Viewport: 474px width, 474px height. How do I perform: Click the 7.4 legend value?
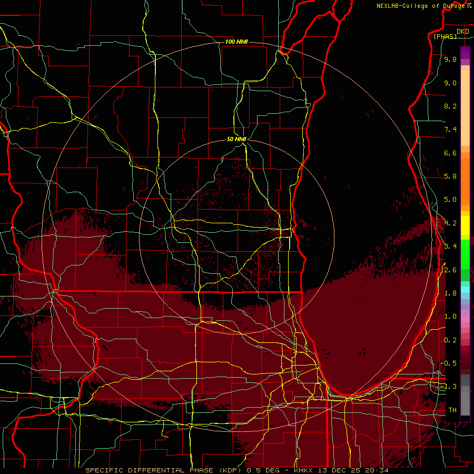(x=450, y=130)
